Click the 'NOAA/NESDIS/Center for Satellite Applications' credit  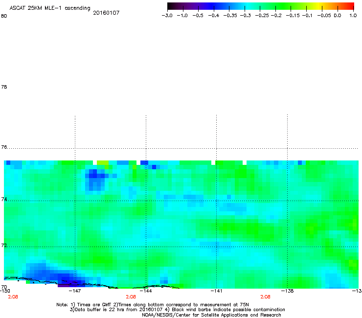pyautogui.click(x=211, y=315)
